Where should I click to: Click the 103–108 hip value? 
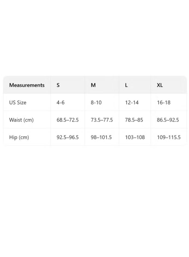(x=135, y=137)
